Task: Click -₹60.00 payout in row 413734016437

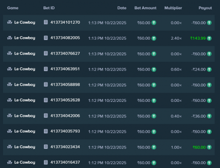Action: pyautogui.click(x=198, y=163)
